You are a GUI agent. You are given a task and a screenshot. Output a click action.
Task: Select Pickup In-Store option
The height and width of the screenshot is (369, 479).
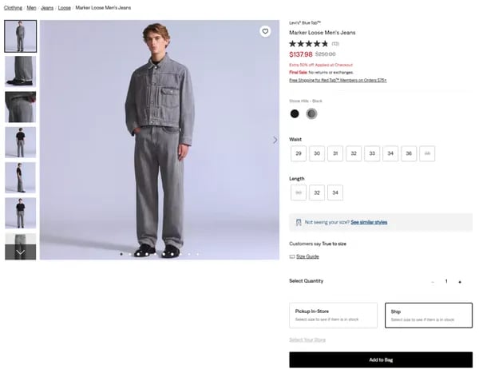point(333,315)
